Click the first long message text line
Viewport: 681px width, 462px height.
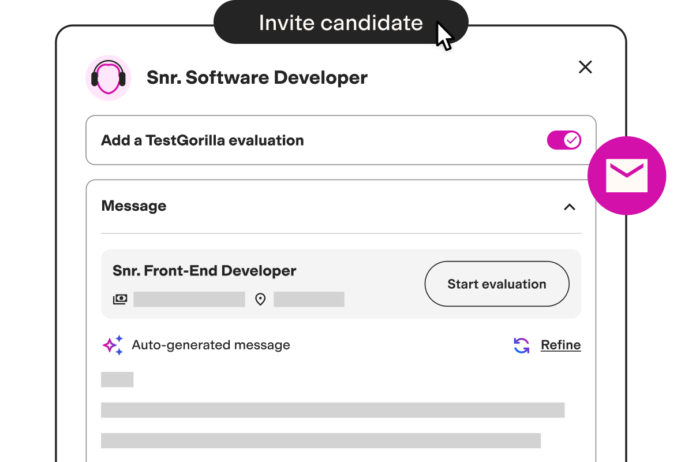[332, 410]
